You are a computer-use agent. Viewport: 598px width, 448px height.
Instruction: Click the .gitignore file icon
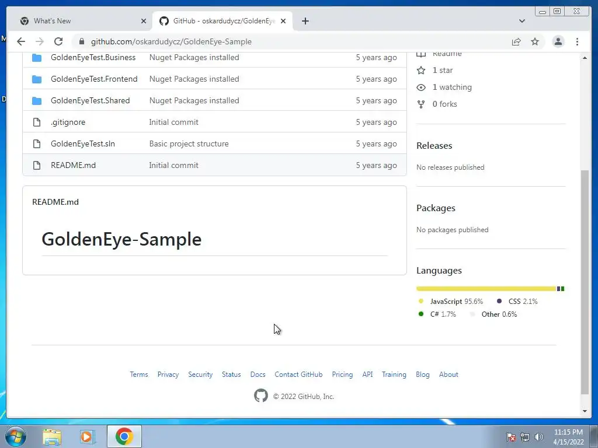[37, 123]
